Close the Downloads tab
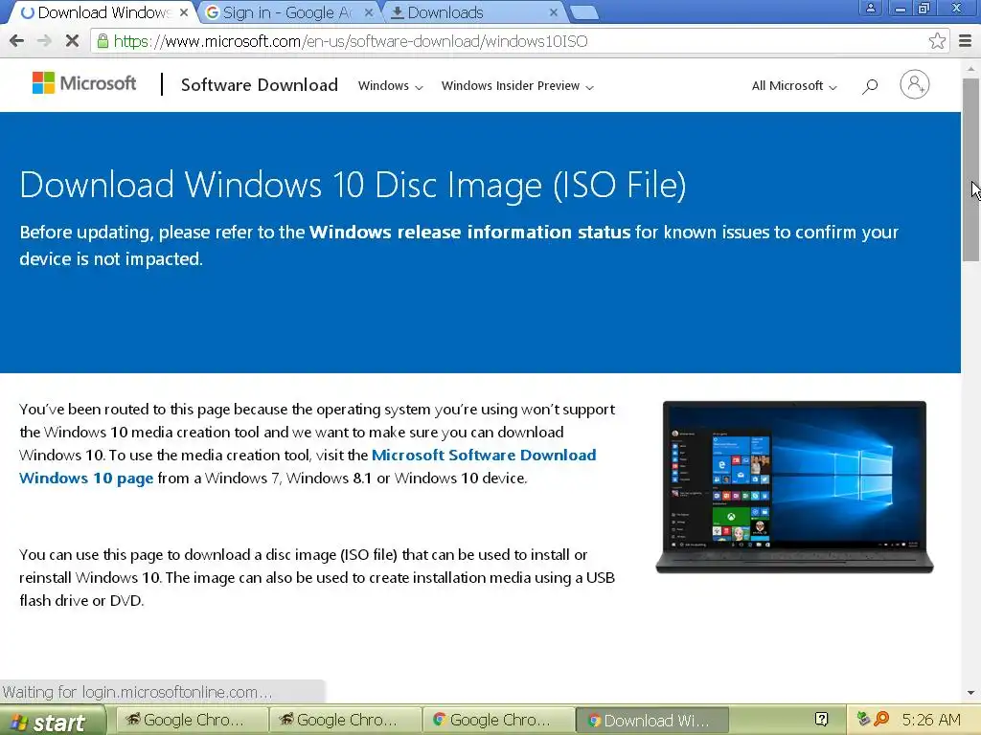The height and width of the screenshot is (735, 981). 553,12
